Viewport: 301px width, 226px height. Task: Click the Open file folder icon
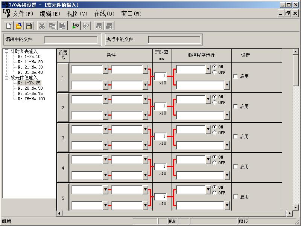18,26
